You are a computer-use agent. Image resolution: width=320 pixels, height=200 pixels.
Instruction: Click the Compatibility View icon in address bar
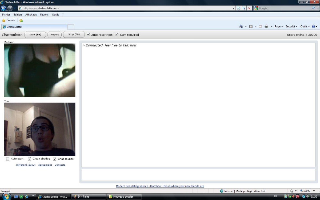click(238, 8)
